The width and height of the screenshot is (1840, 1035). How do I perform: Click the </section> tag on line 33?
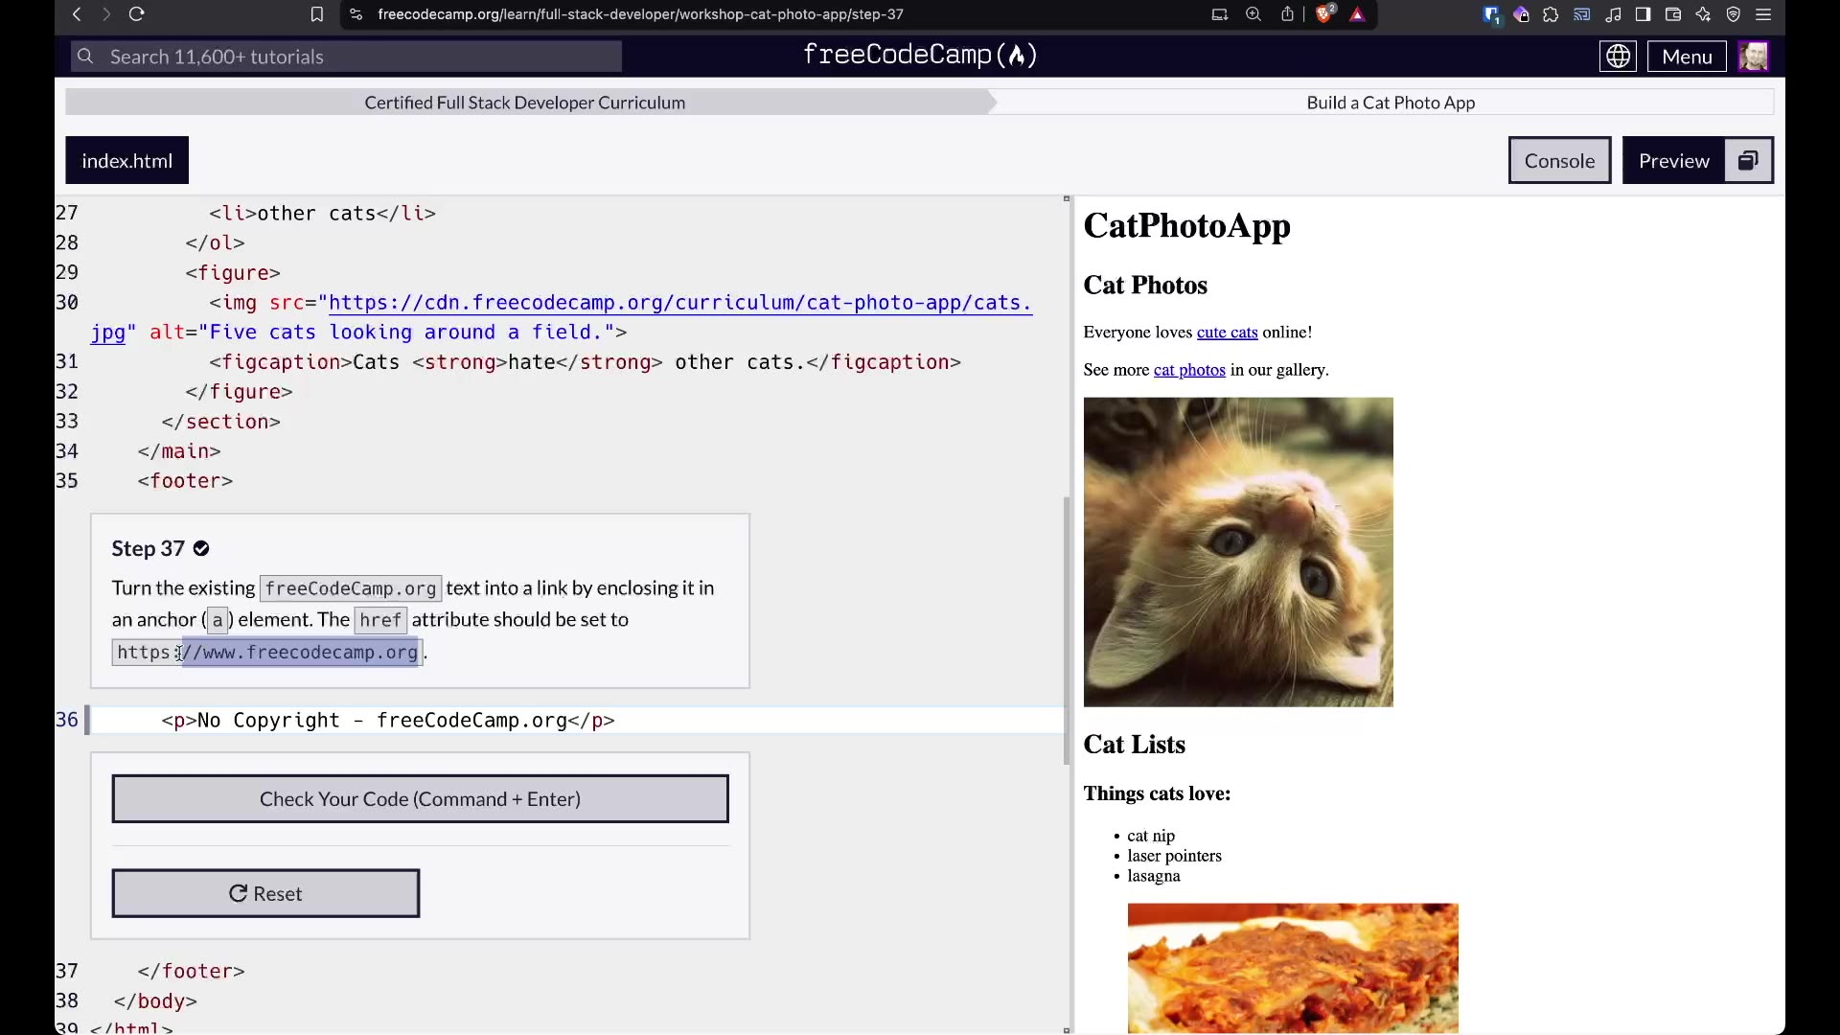[x=221, y=422]
